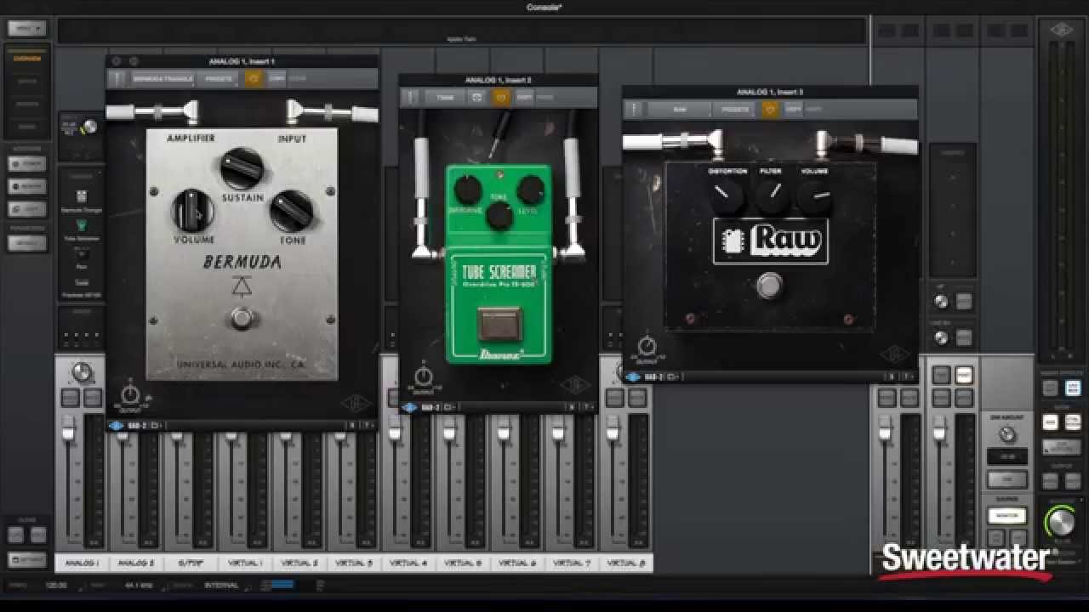Click the Distortion knob on Raw pedal
1089x612 pixels.
[726, 196]
